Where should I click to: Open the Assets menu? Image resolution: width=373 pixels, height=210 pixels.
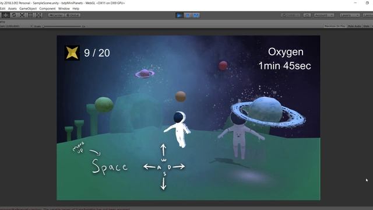(x=12, y=9)
